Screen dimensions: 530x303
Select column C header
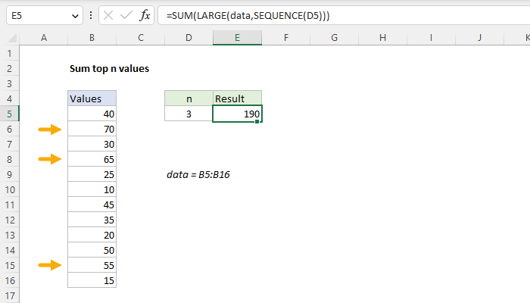pos(141,38)
